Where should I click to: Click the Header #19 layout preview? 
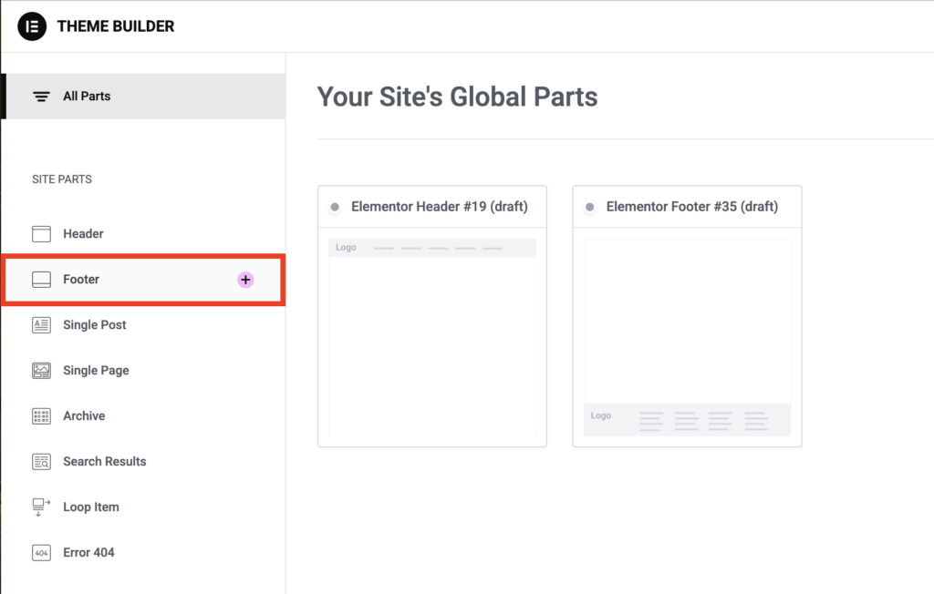[431, 337]
